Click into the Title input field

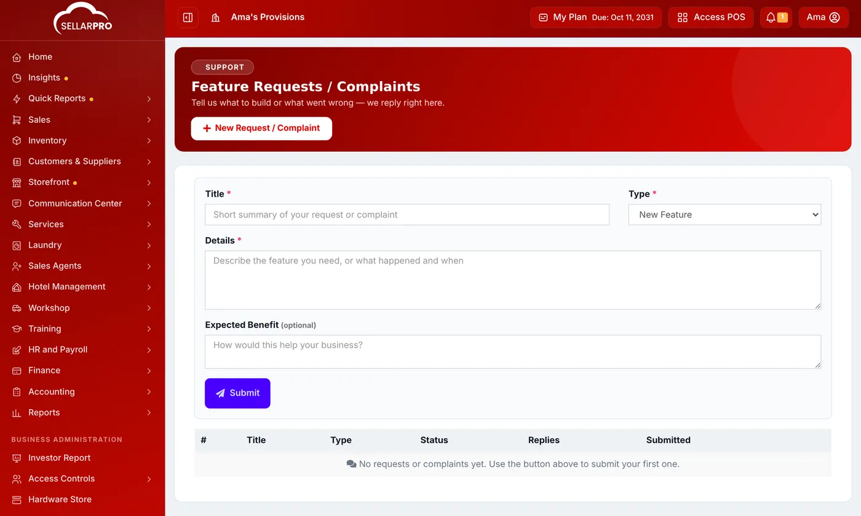tap(407, 214)
